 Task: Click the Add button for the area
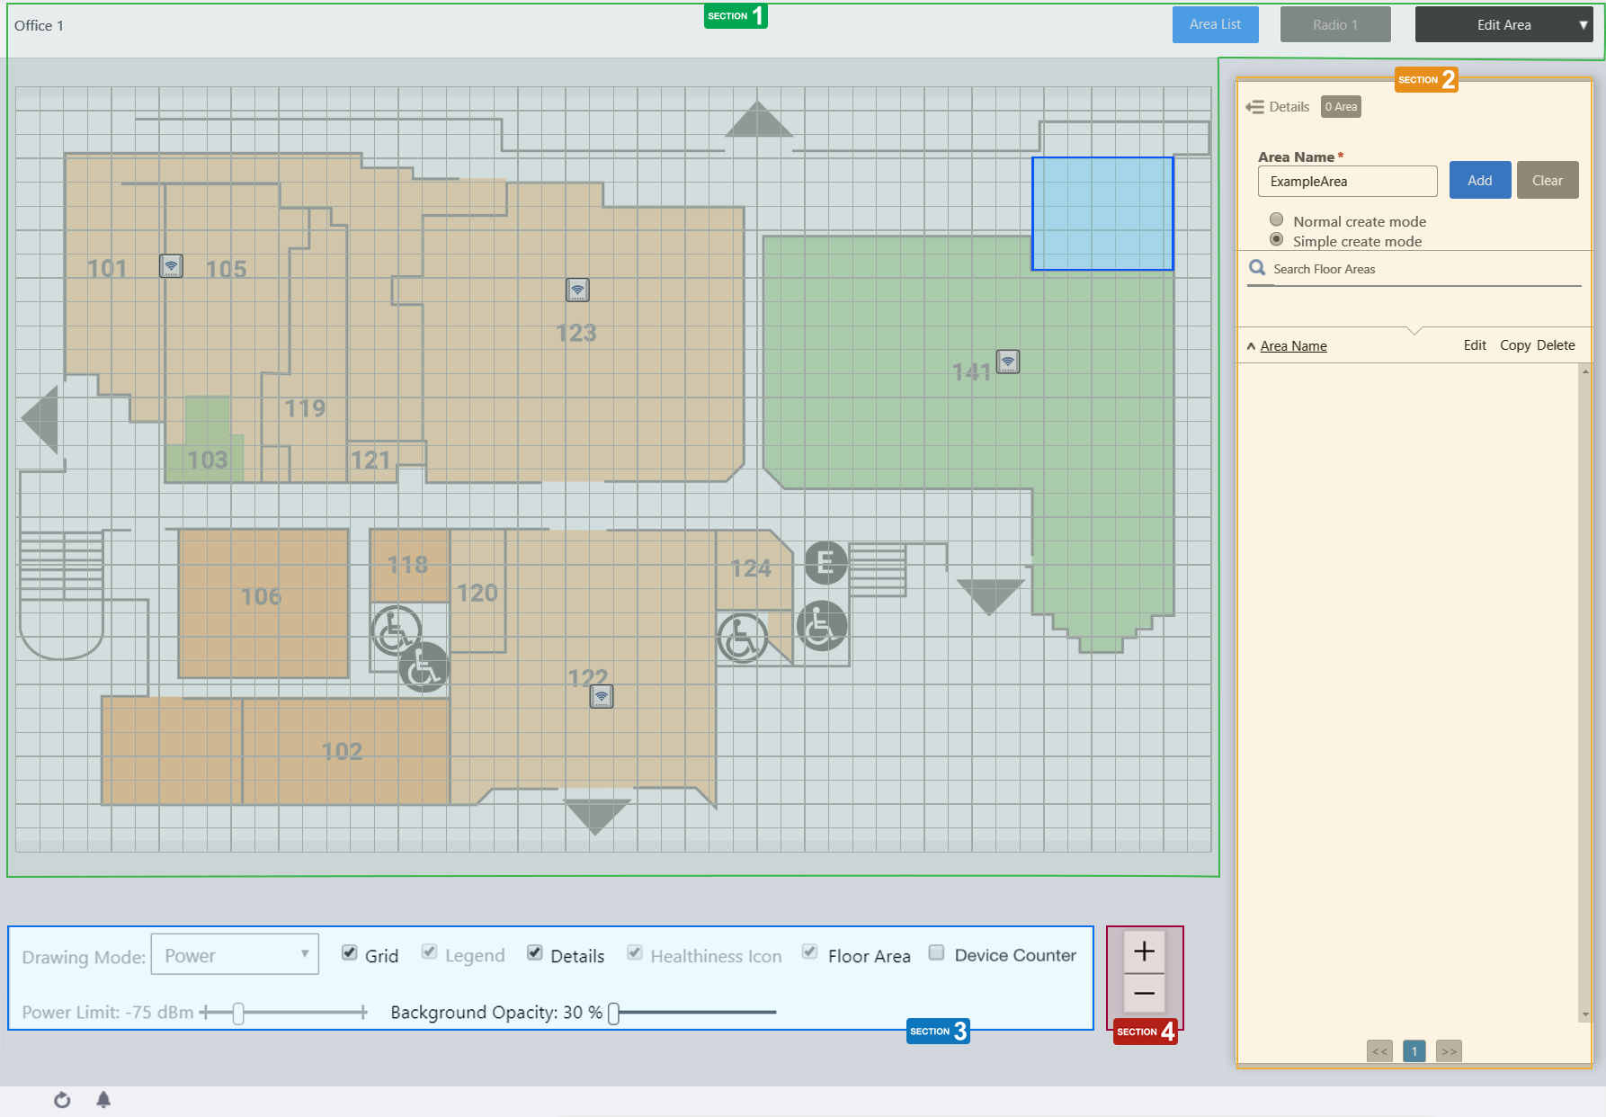click(x=1479, y=181)
